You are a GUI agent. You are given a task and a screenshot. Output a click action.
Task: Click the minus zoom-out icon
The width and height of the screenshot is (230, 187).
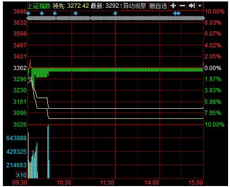click(x=182, y=6)
